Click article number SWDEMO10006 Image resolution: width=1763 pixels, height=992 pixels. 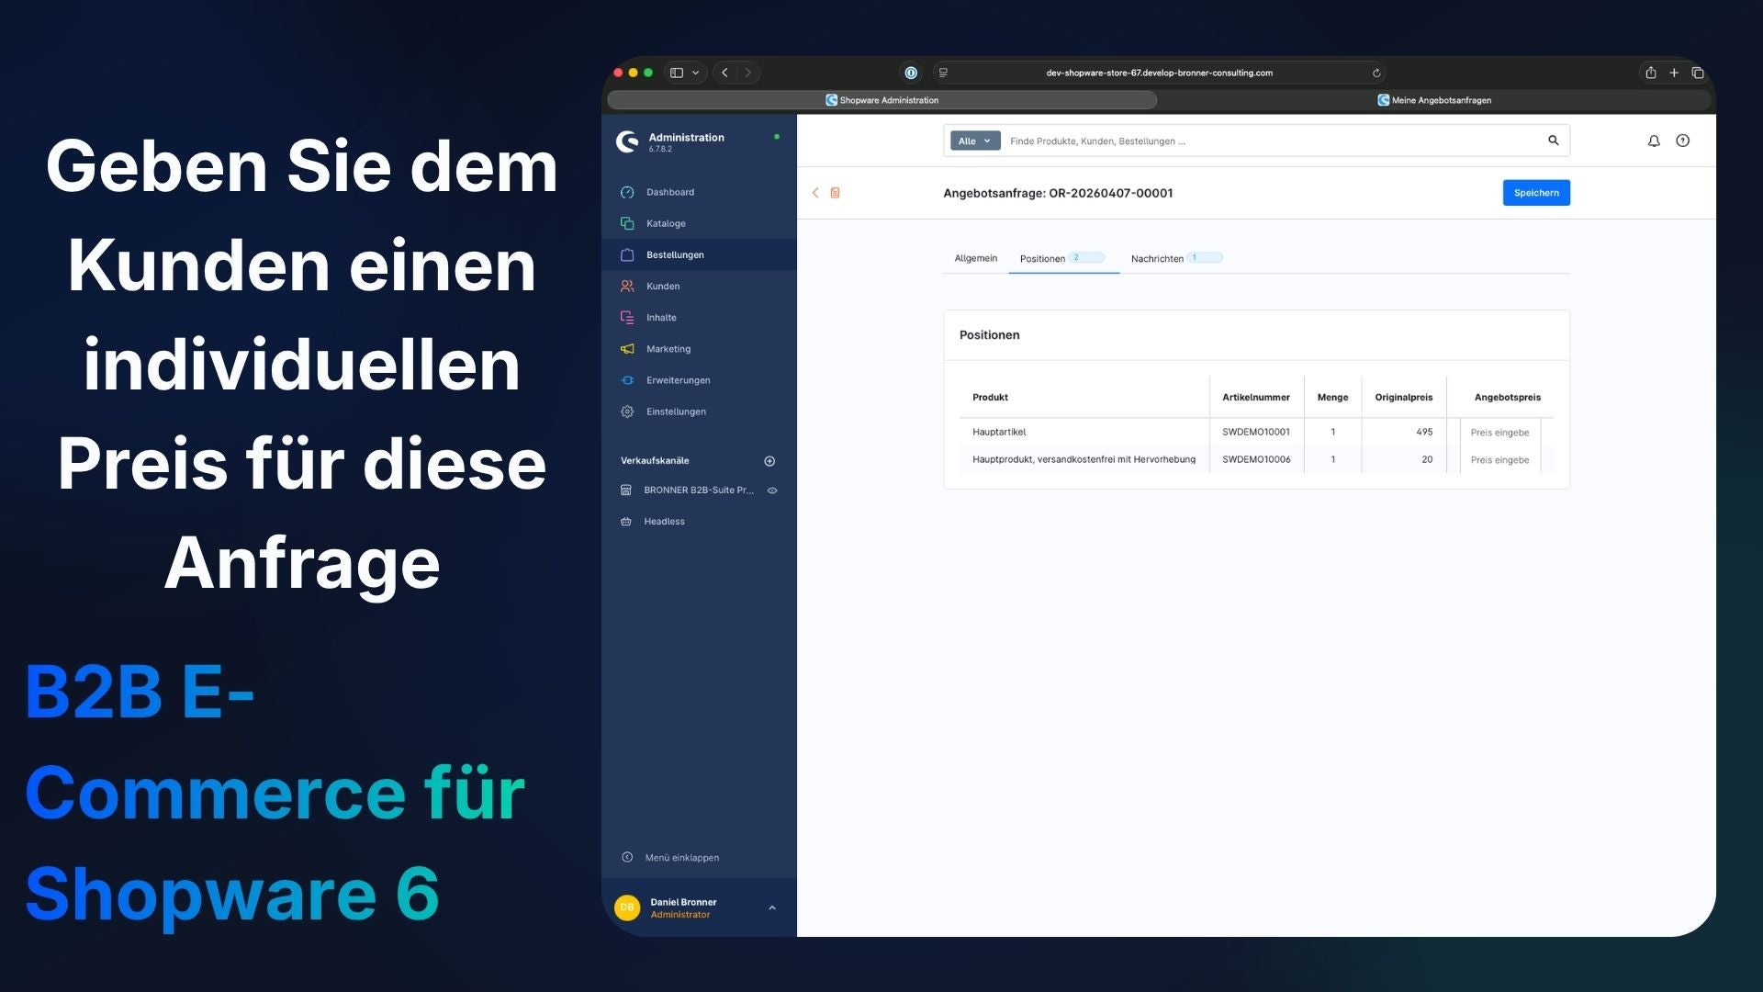pyautogui.click(x=1256, y=459)
